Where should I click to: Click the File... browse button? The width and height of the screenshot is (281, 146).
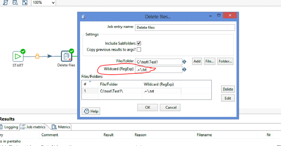pyautogui.click(x=210, y=61)
